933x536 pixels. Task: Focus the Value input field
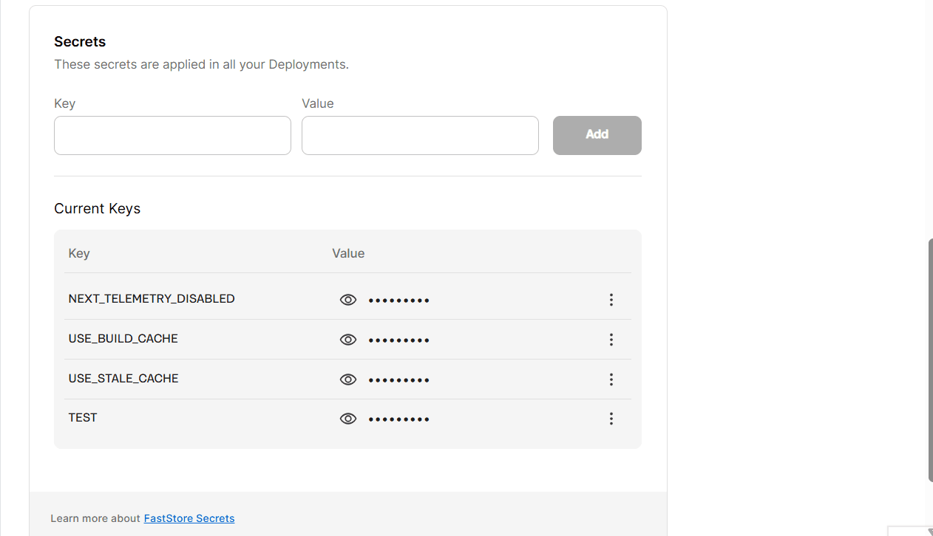(420, 135)
